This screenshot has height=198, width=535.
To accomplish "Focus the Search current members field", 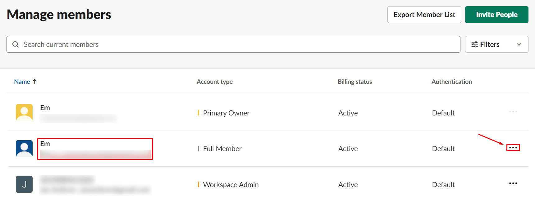I will tap(233, 44).
